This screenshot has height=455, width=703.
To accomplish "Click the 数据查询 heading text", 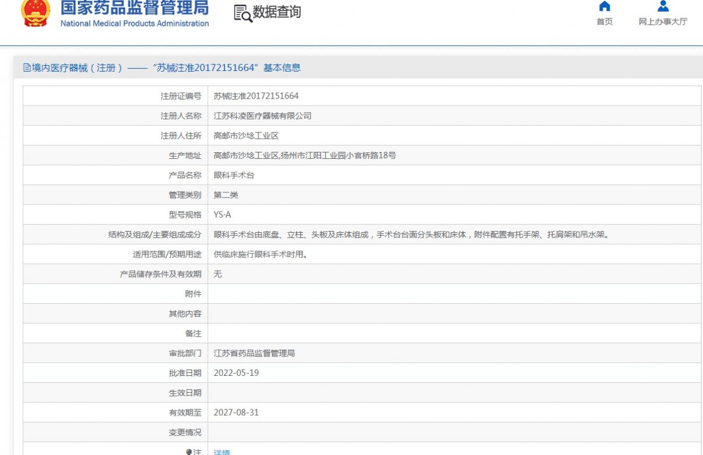I will (277, 12).
